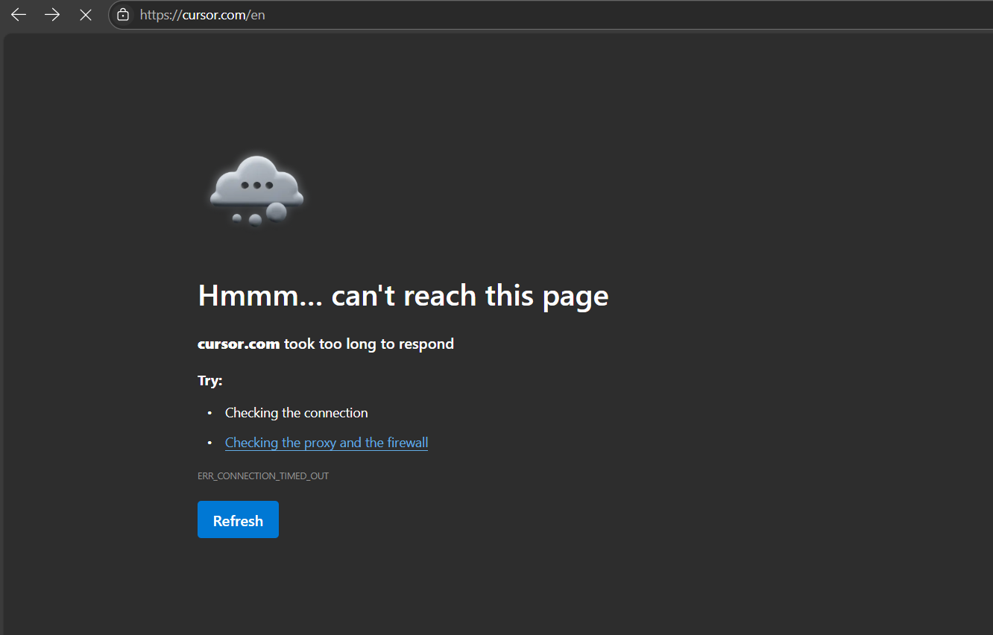View site information lock icon

coord(123,15)
